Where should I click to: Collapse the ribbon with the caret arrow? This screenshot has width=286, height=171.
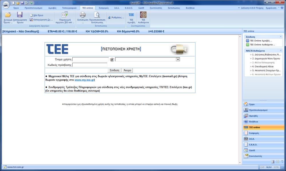pos(239,8)
